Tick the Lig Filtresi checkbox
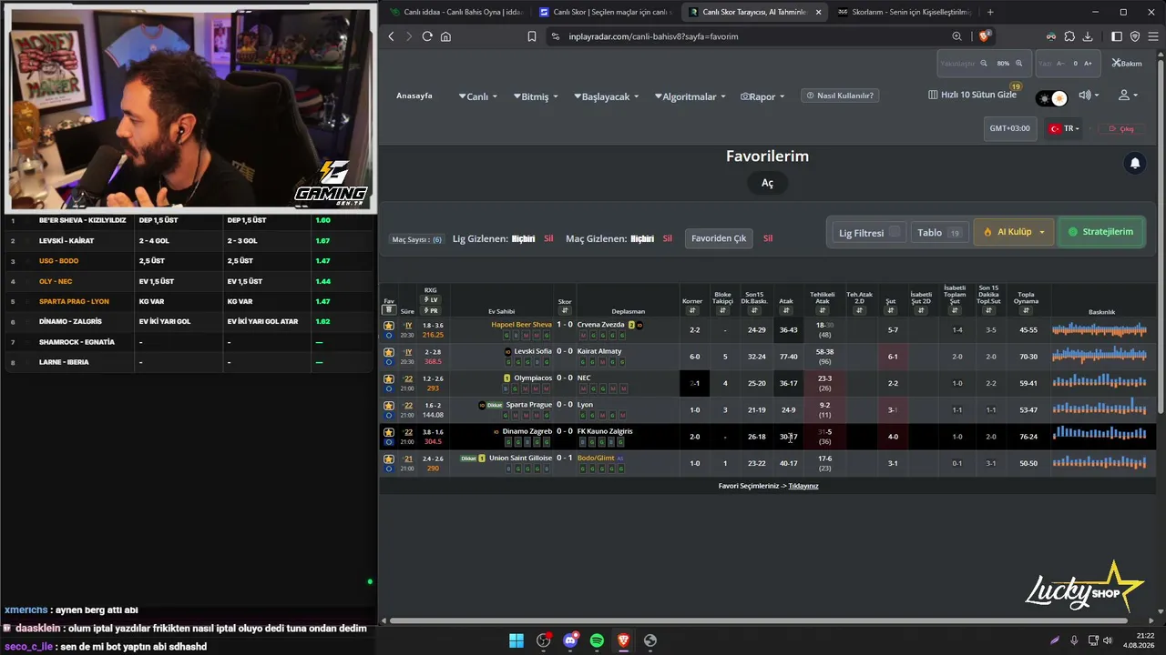1166x655 pixels. tap(895, 232)
